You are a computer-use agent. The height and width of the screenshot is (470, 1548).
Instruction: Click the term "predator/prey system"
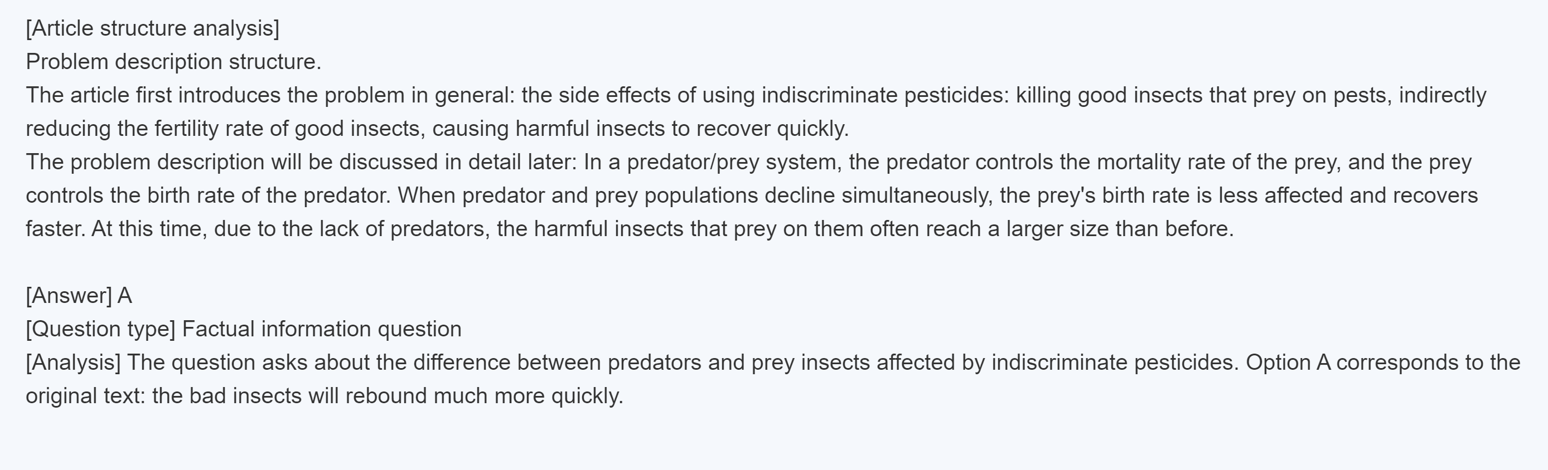click(x=733, y=162)
